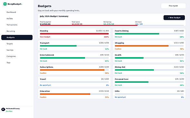Open the Mohamed Fawzy profile name
The height and width of the screenshot is (118, 190).
pyautogui.click(x=13, y=108)
